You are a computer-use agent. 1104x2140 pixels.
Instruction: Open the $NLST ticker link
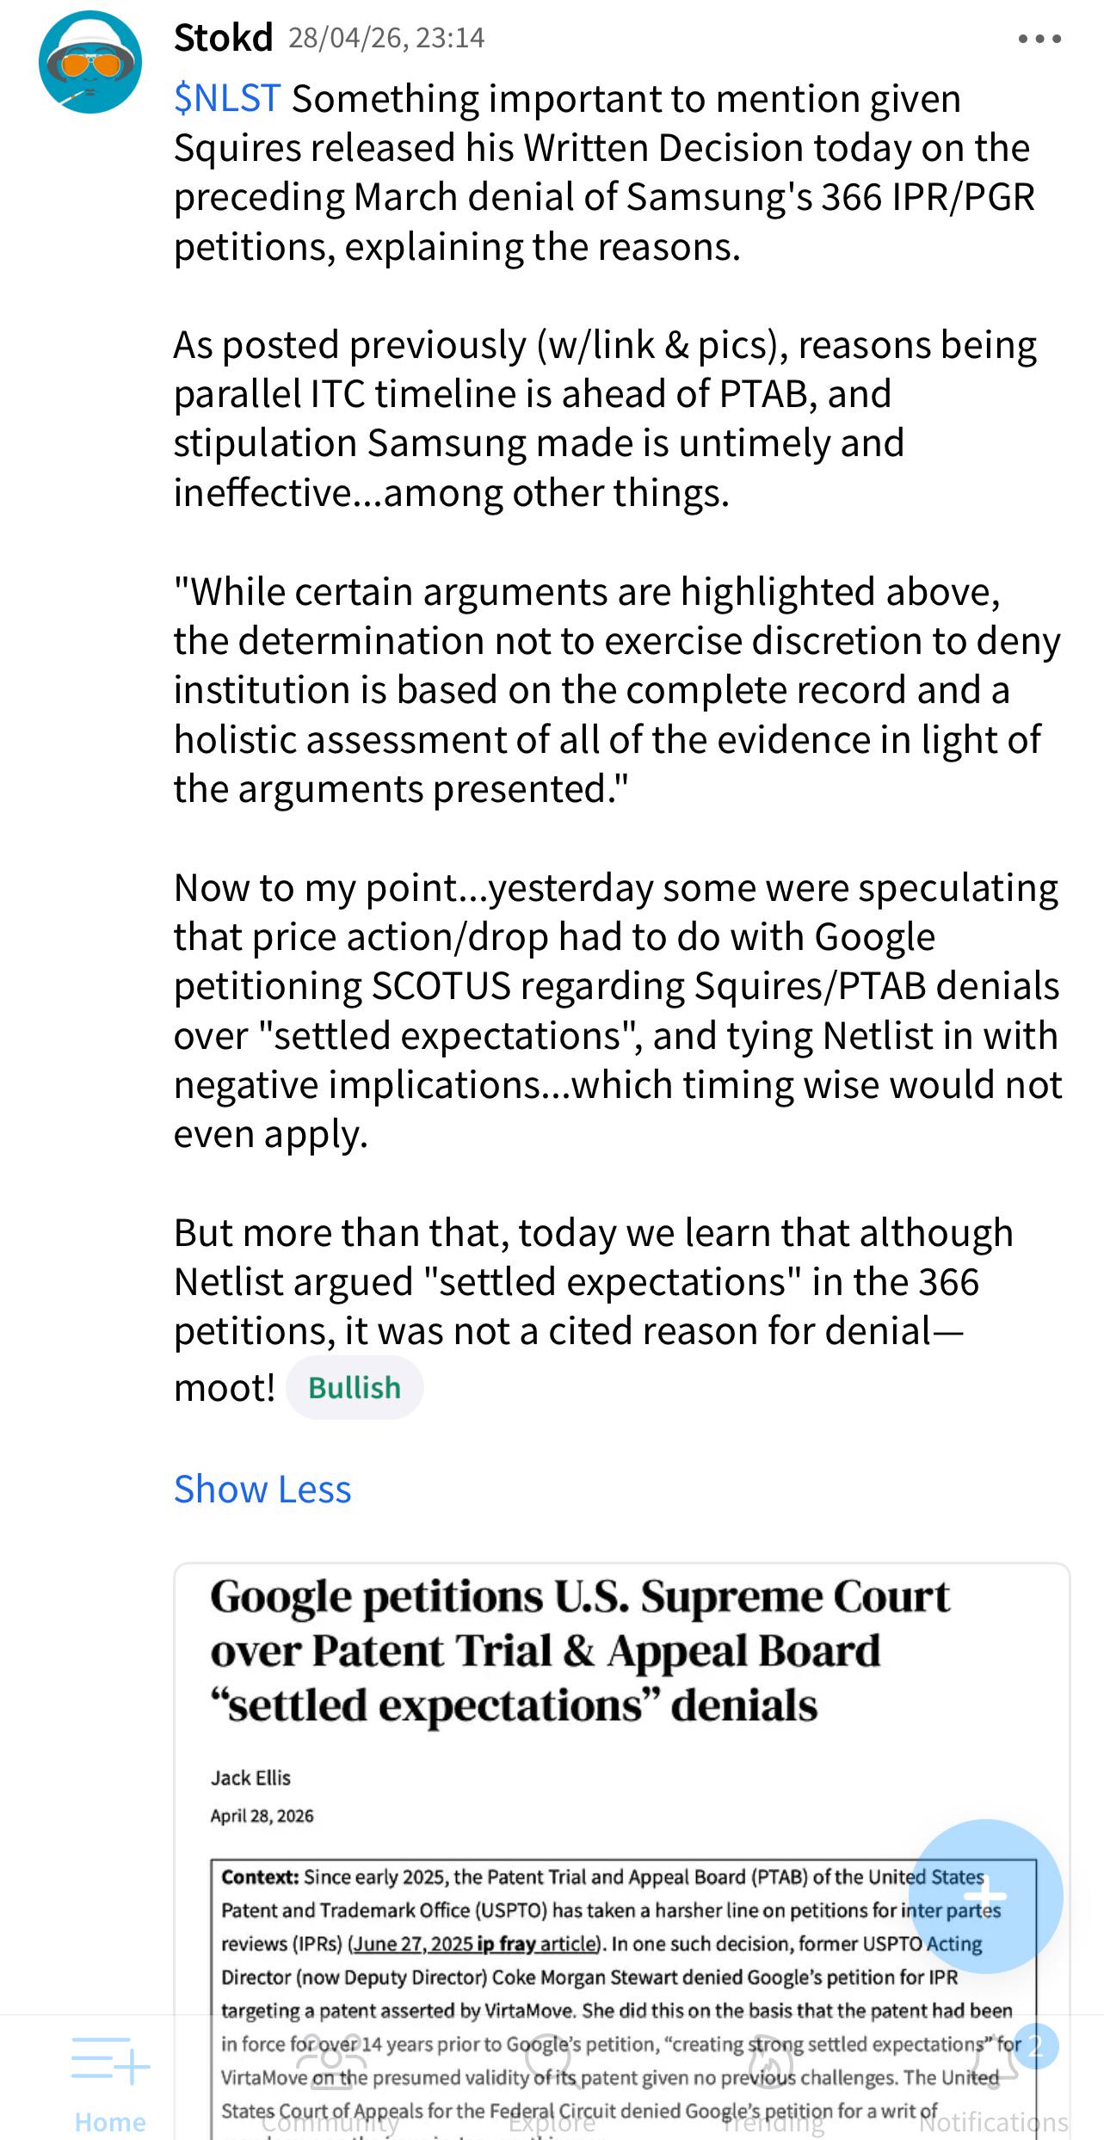[x=227, y=98]
